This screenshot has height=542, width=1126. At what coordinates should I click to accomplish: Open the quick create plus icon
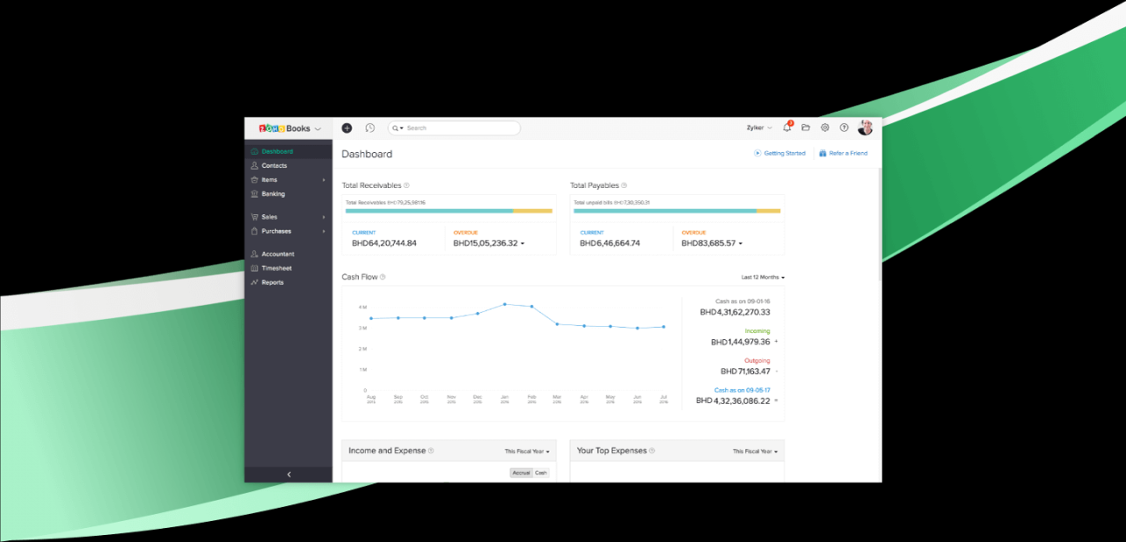(x=347, y=127)
